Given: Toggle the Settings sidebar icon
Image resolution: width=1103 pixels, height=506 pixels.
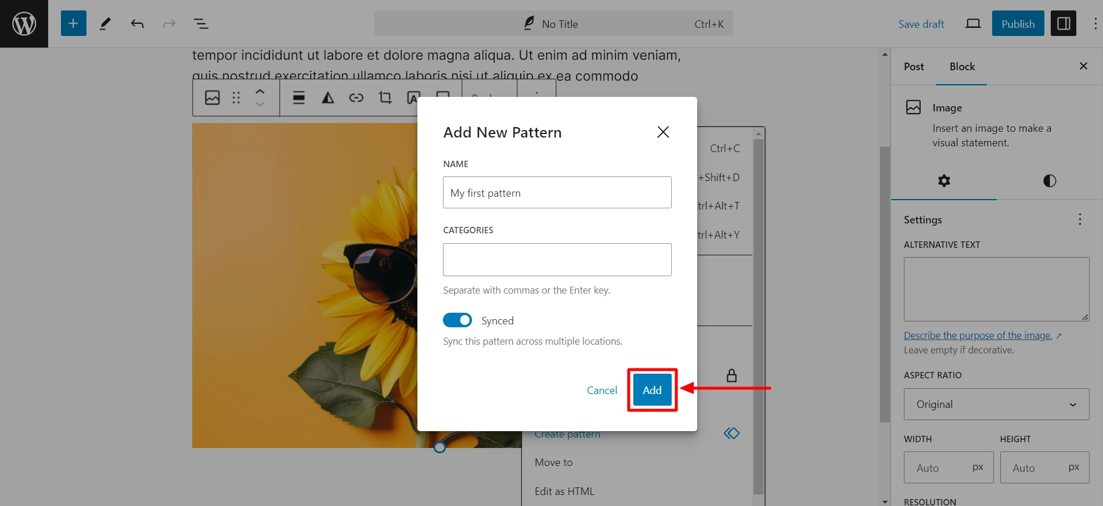Looking at the screenshot, I should [x=1064, y=24].
